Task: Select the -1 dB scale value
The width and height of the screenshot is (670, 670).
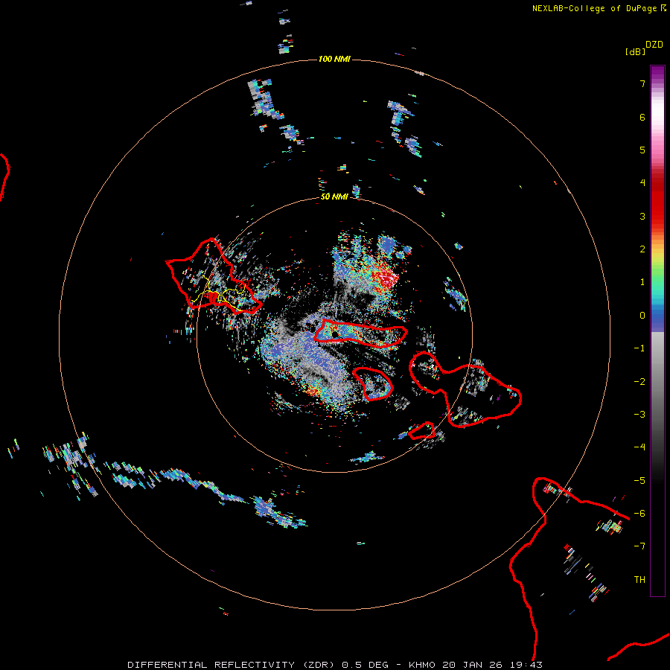Action: tap(639, 348)
